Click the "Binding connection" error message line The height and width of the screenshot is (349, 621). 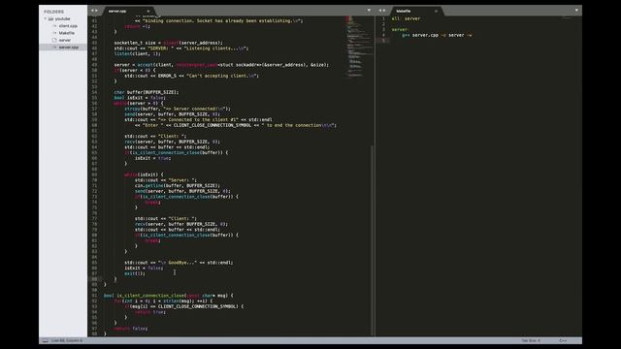[218, 20]
